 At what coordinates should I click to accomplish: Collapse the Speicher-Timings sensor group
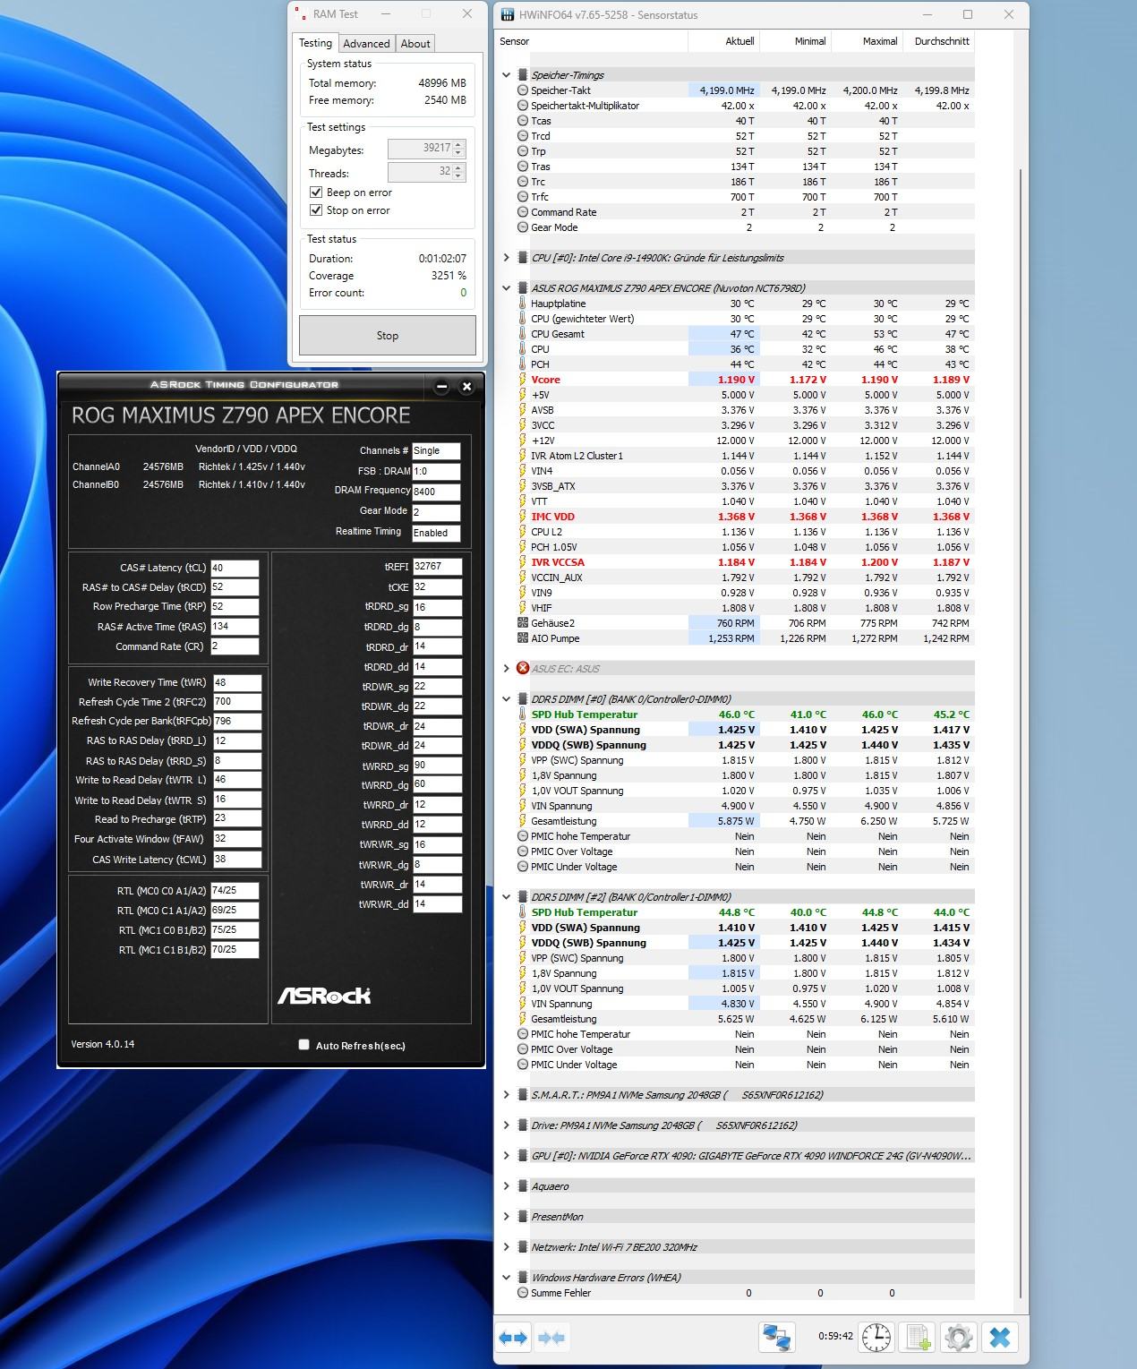507,75
